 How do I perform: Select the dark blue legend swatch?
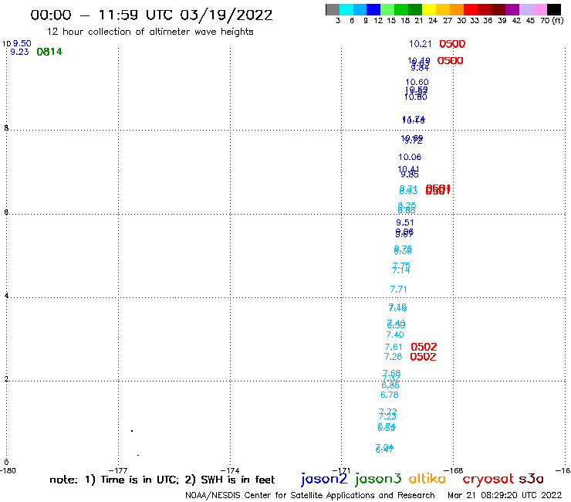[x=373, y=9]
